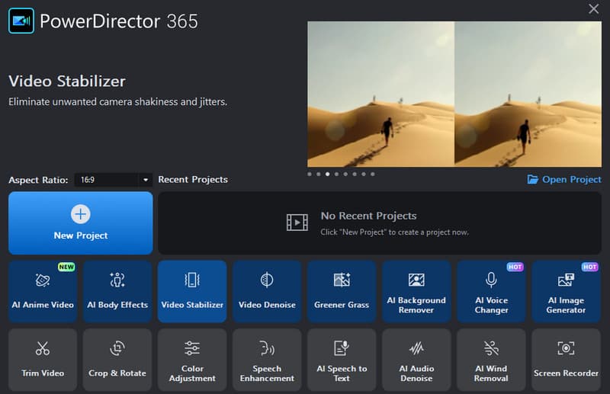Click the desert preview image
The height and width of the screenshot is (394, 610).
tap(454, 94)
